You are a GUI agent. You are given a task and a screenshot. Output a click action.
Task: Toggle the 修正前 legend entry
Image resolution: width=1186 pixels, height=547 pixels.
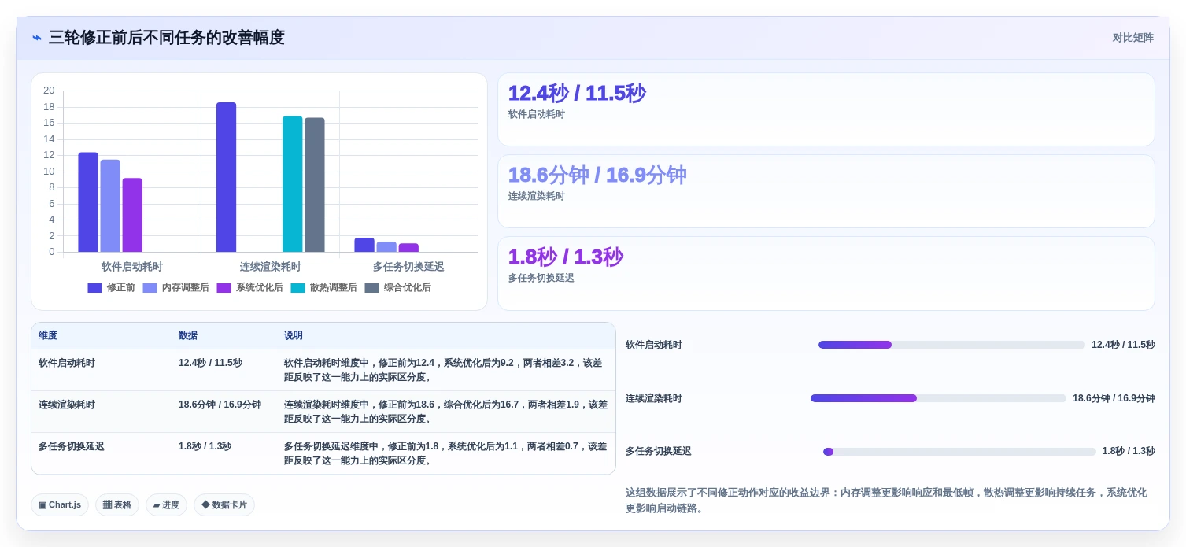pyautogui.click(x=111, y=288)
